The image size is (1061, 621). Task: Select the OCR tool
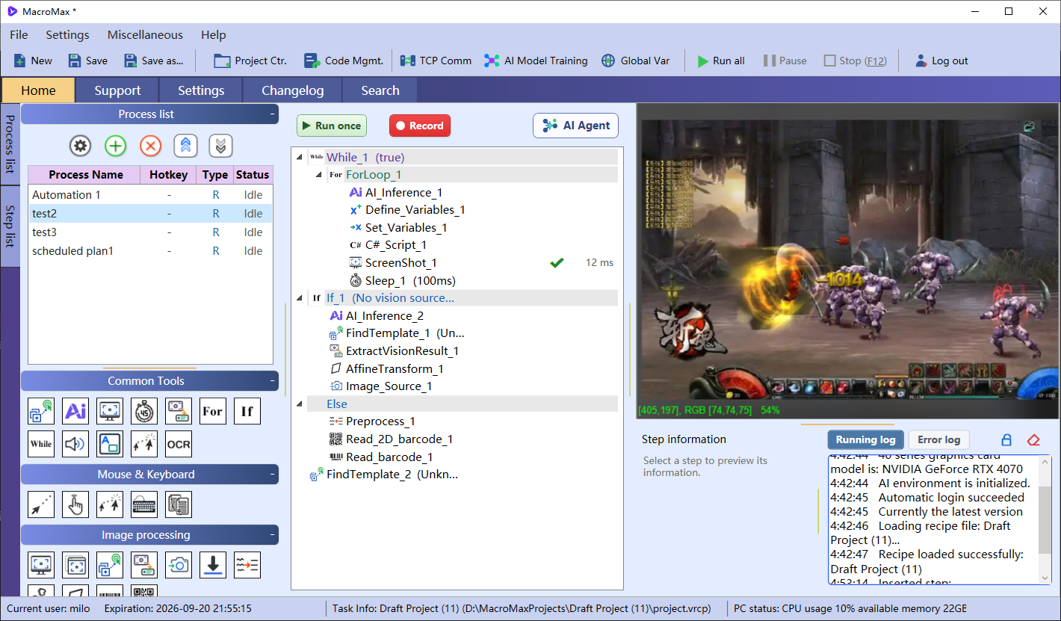point(179,444)
